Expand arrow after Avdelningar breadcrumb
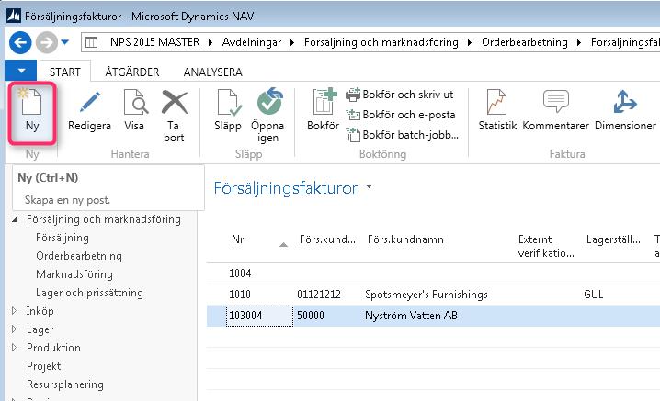This screenshot has height=401, width=660. [x=292, y=42]
